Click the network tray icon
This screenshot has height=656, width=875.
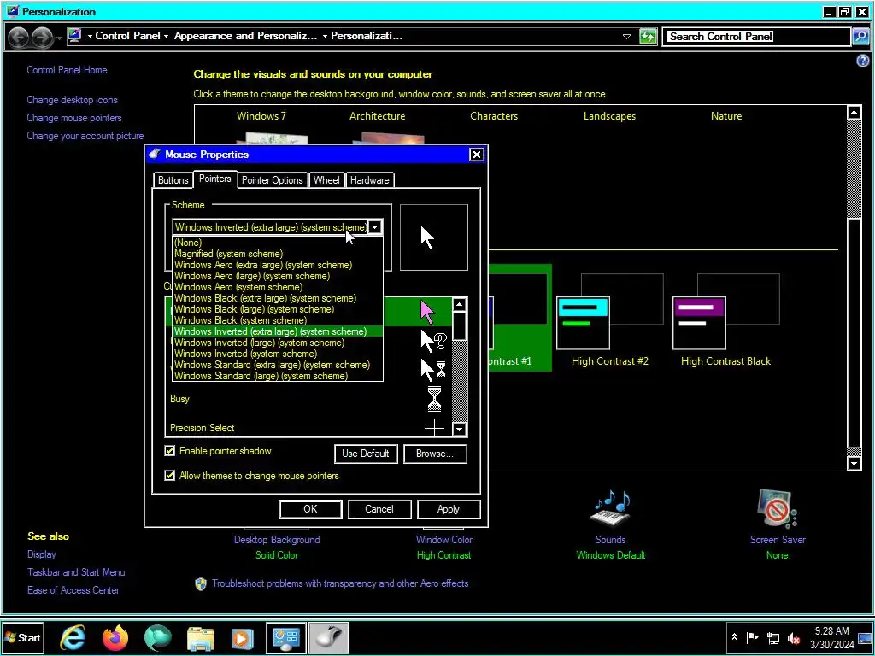[x=772, y=638]
